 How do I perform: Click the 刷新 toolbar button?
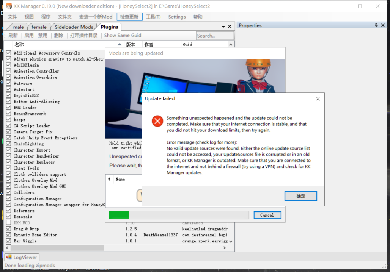13,35
